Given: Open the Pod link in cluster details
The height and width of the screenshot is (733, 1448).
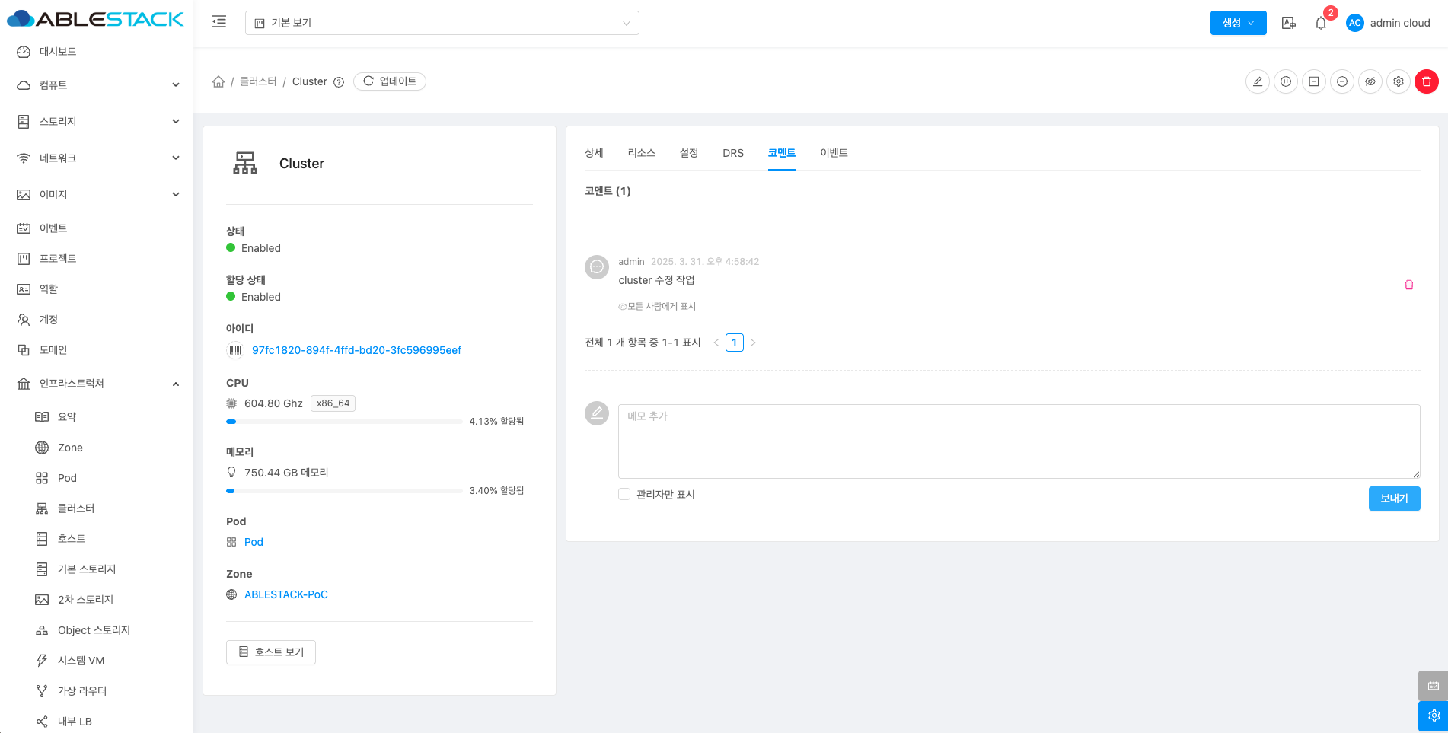Looking at the screenshot, I should coord(254,542).
